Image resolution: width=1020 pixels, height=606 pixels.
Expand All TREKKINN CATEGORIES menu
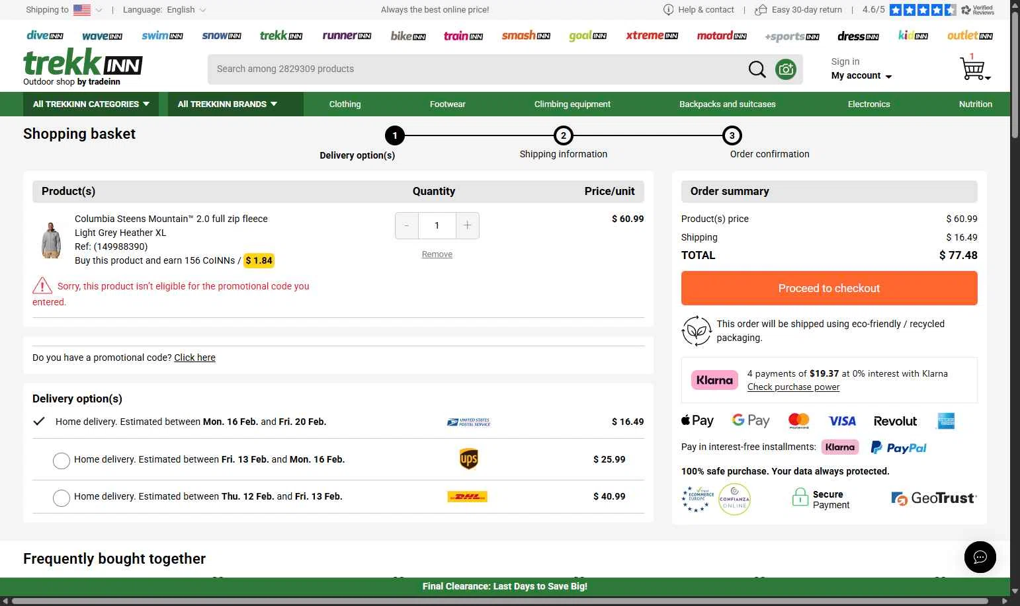[x=92, y=104]
